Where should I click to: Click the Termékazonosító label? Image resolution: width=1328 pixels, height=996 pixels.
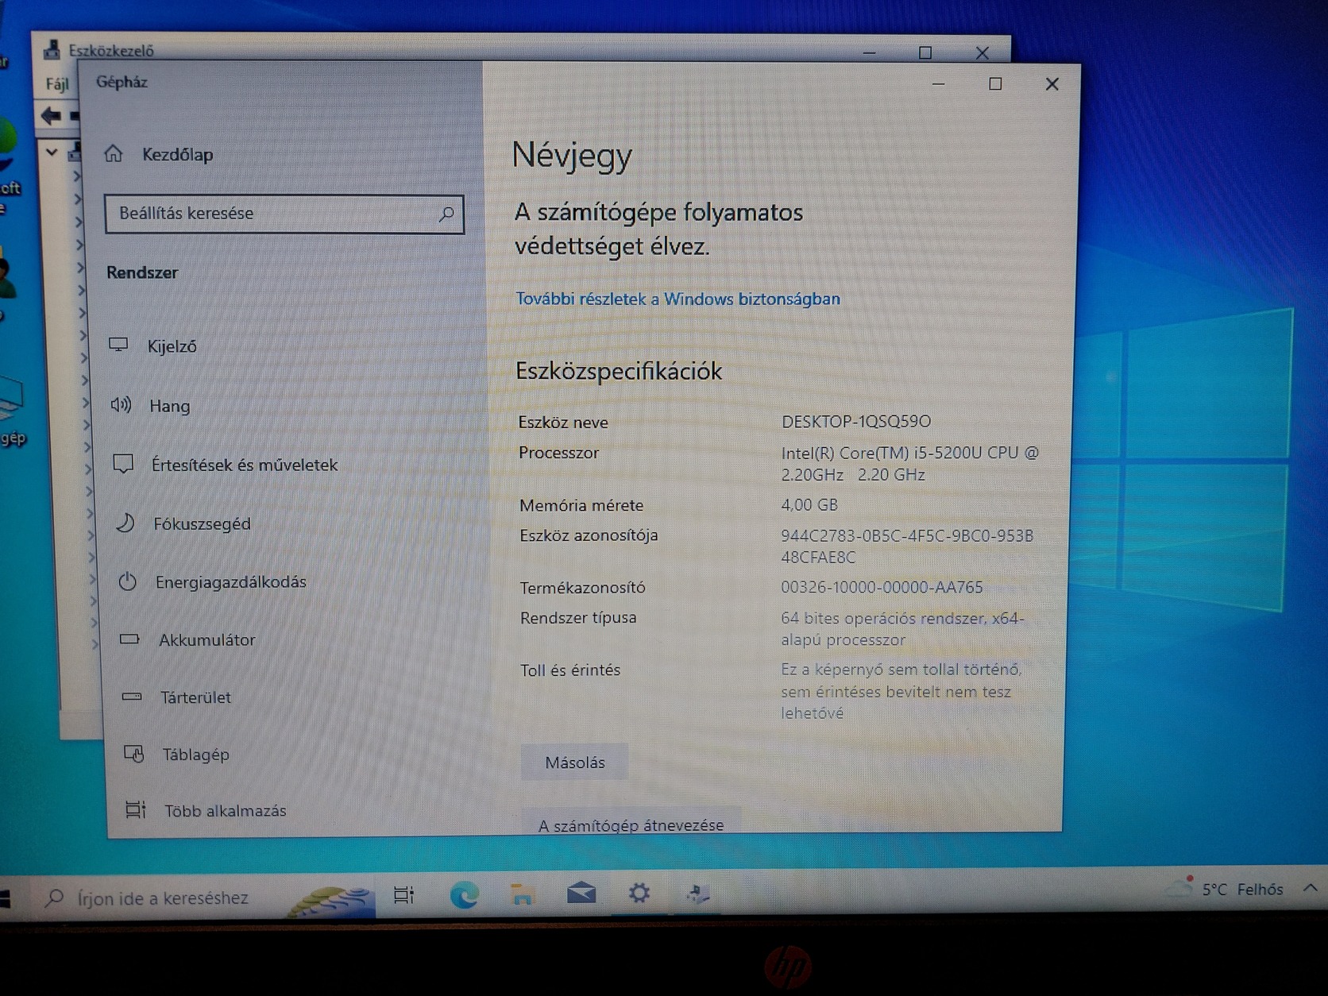(x=582, y=588)
